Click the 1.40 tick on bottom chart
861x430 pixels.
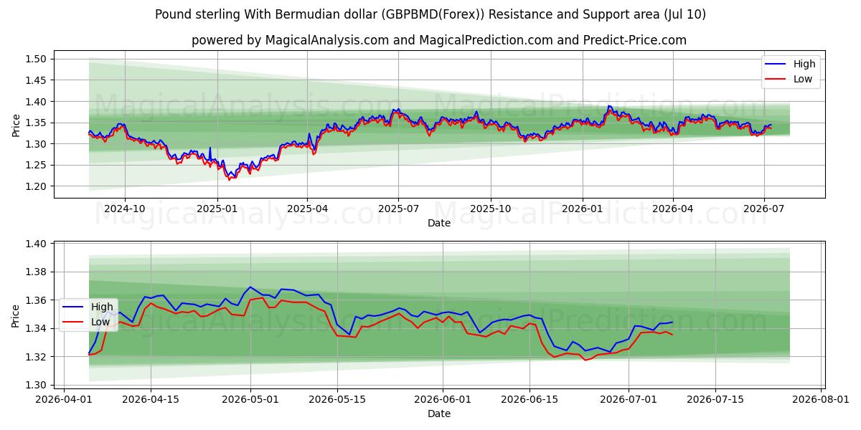point(37,244)
